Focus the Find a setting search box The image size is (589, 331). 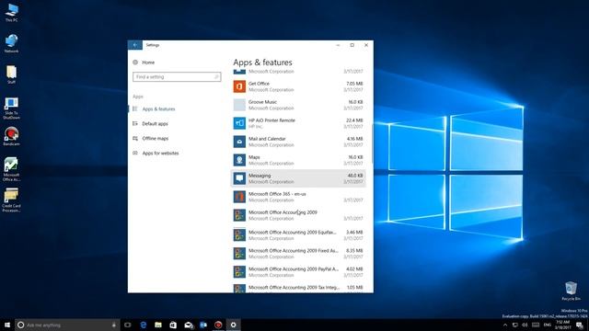177,77
